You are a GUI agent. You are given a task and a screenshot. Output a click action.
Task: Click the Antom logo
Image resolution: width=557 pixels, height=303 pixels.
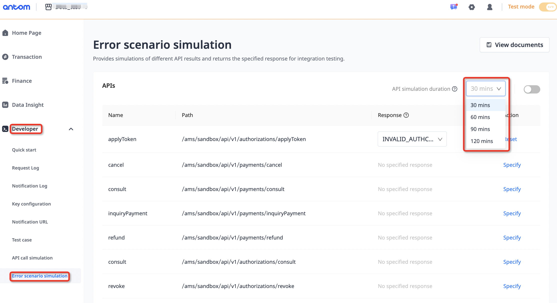click(x=16, y=7)
